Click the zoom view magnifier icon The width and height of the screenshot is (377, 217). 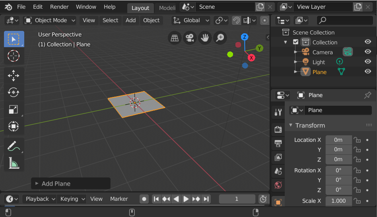(x=220, y=38)
